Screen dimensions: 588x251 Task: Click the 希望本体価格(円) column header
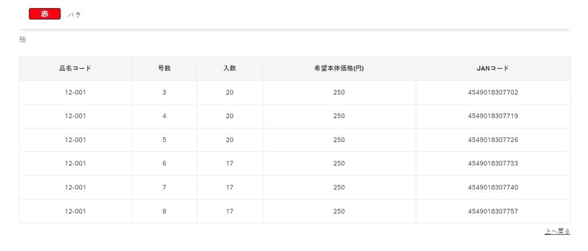[x=339, y=68]
